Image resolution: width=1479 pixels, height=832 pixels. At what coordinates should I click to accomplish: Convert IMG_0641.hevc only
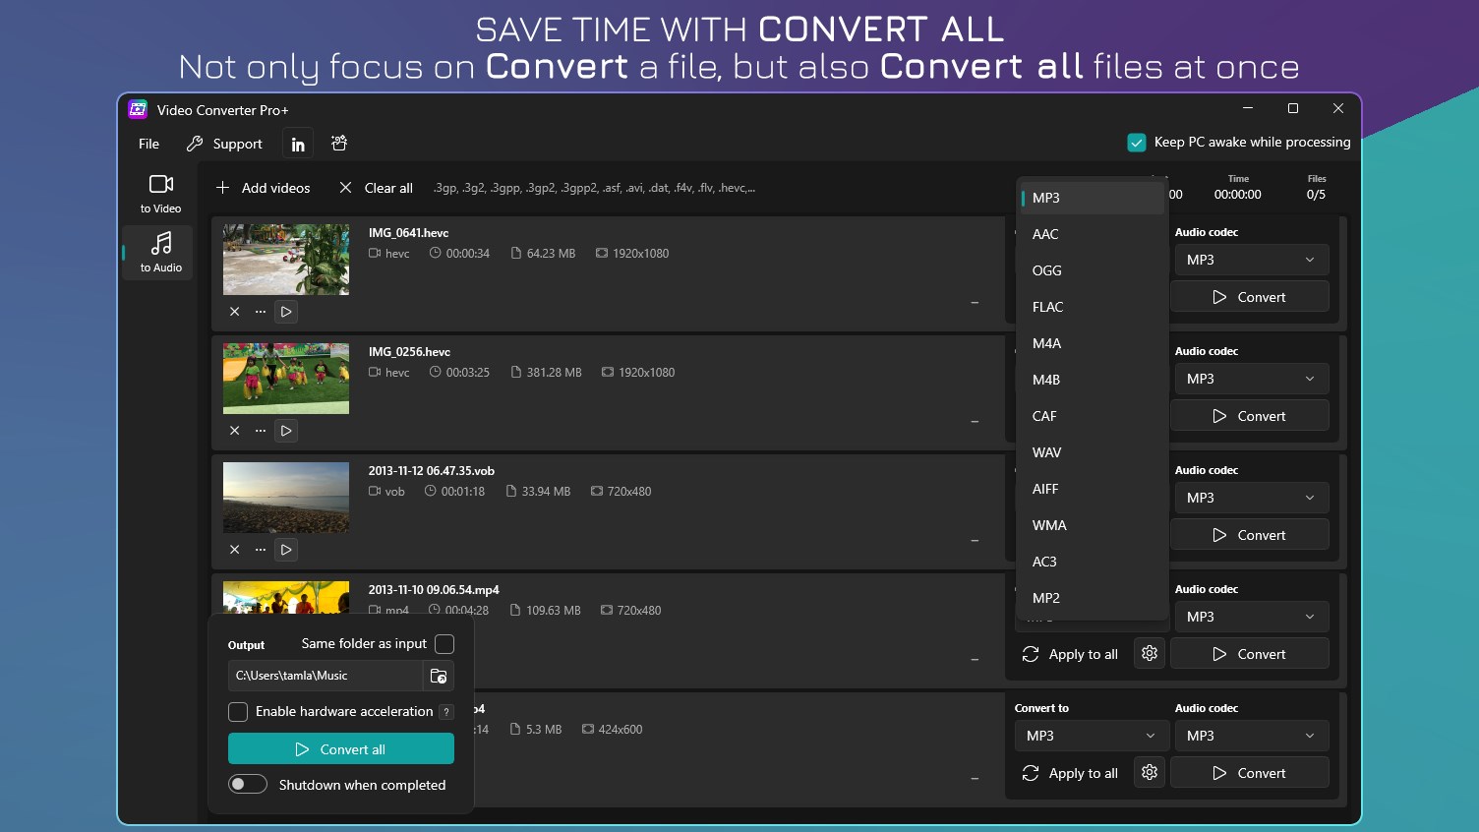coord(1250,297)
